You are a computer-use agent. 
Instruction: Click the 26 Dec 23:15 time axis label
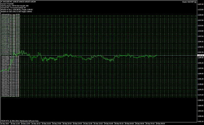98,124
